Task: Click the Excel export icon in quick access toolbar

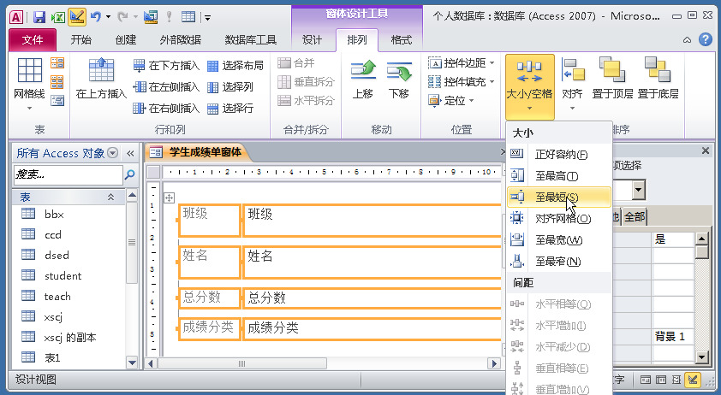Action: tap(58, 17)
